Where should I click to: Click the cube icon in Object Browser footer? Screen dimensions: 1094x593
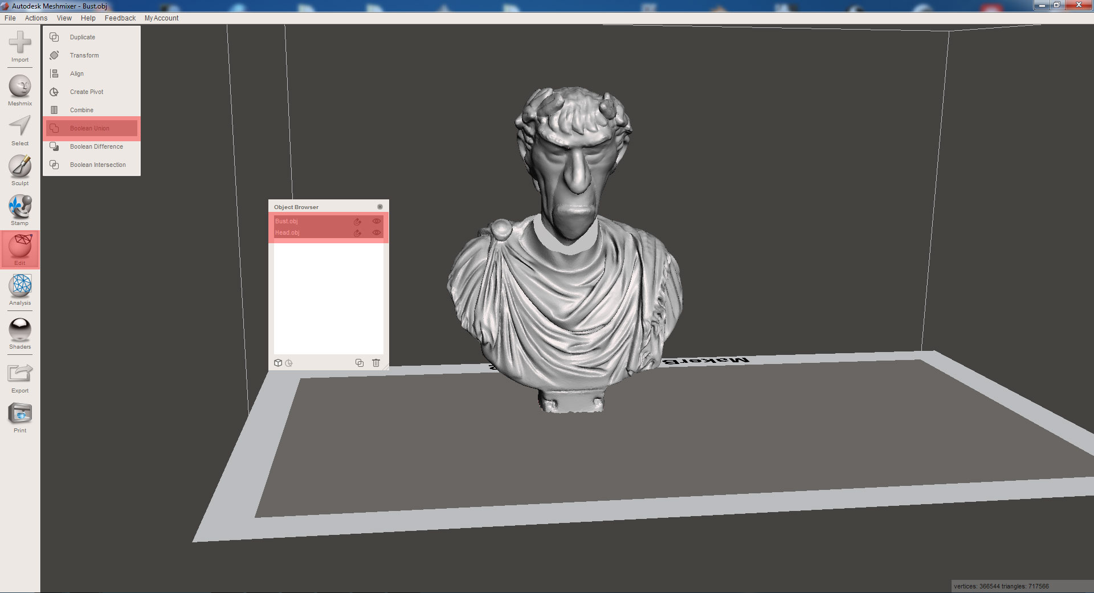click(278, 363)
